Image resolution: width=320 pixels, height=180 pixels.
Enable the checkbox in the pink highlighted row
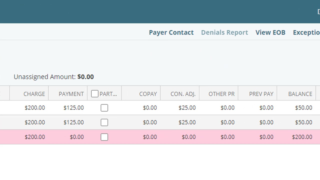pyautogui.click(x=104, y=137)
